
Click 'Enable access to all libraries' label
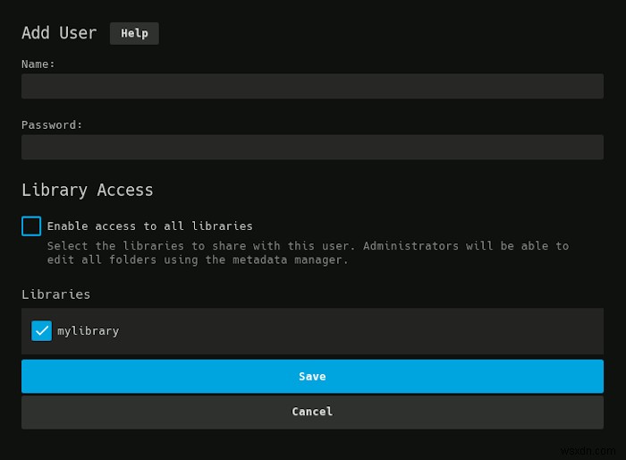149,226
